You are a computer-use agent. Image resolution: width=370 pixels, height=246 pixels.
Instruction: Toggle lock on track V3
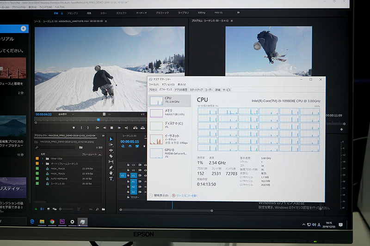(128, 165)
